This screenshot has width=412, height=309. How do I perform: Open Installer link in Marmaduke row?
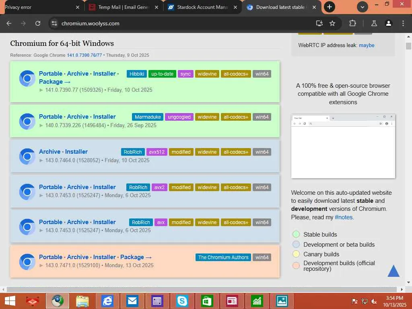(104, 117)
